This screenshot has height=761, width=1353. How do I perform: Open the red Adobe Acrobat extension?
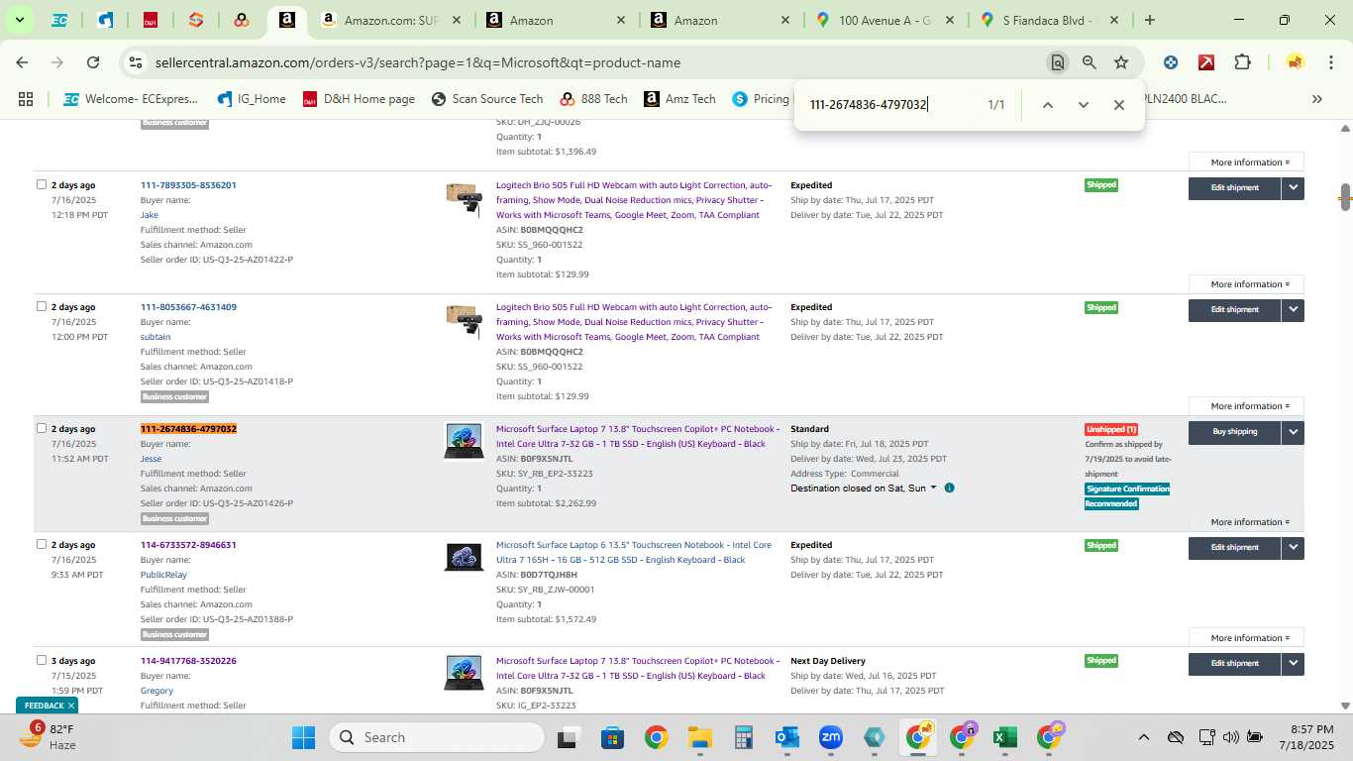tap(1206, 62)
